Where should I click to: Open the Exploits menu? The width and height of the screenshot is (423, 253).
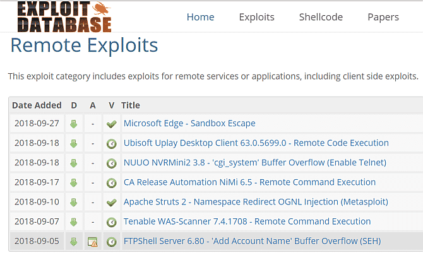[x=256, y=17]
